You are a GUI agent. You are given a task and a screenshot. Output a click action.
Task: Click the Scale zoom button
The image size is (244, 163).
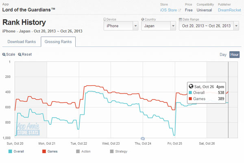pos(9,55)
